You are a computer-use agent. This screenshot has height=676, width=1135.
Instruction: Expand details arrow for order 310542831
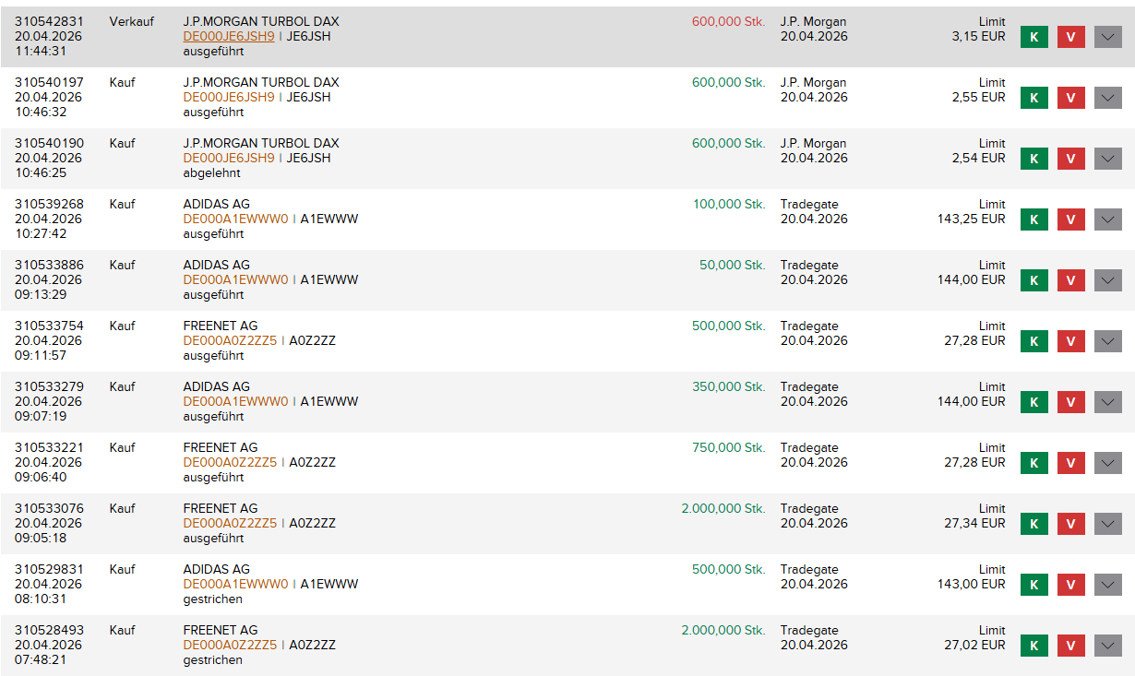(x=1107, y=37)
